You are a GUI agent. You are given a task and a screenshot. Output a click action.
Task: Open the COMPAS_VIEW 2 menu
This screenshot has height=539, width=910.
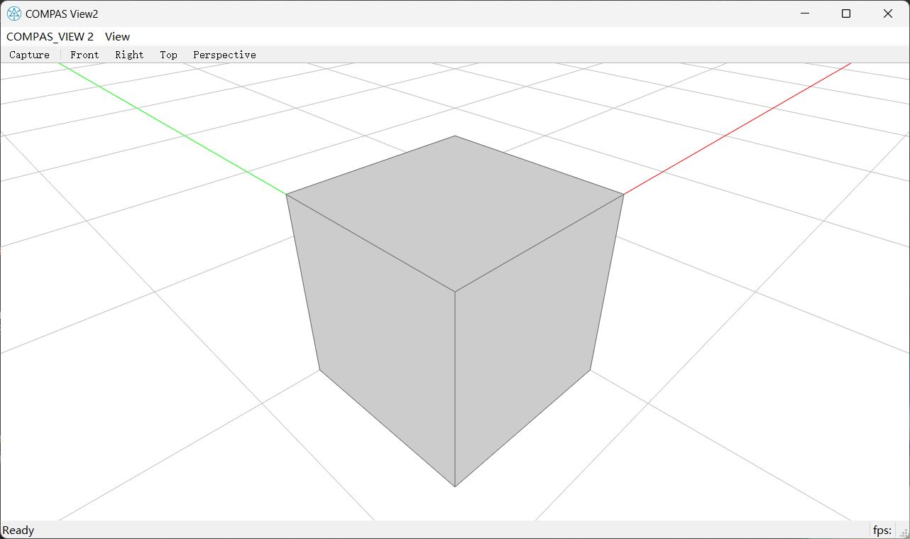click(50, 36)
